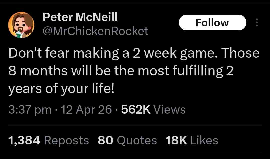Viewport: 270px width, 159px height.
Task: Open the 3:37 pm timestamp
Action: click(x=30, y=110)
